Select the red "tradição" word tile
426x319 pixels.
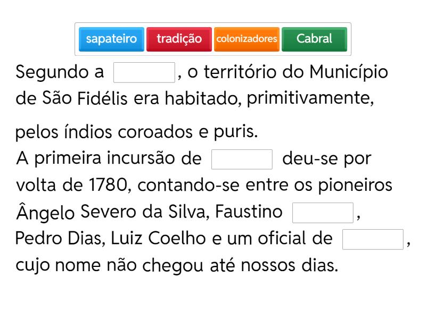tap(179, 39)
